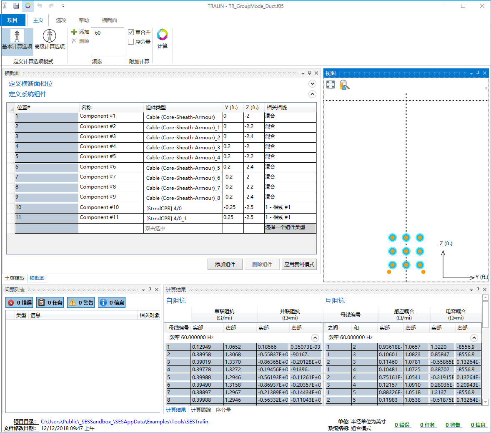Click the 删除 frequency X icon
The image size is (491, 433).
coord(74,41)
